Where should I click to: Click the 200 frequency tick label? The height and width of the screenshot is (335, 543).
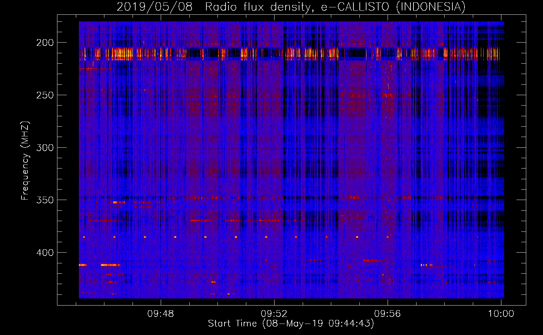point(45,43)
